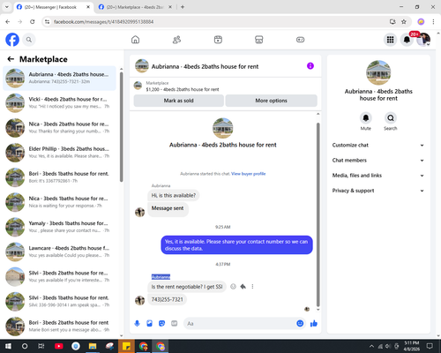Open the Vicki 4beds 2baths conversation
This screenshot has height=353, width=441.
pyautogui.click(x=59, y=103)
